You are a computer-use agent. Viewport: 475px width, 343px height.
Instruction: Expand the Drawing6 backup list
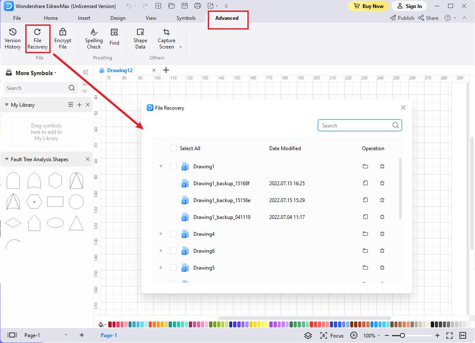(161, 251)
